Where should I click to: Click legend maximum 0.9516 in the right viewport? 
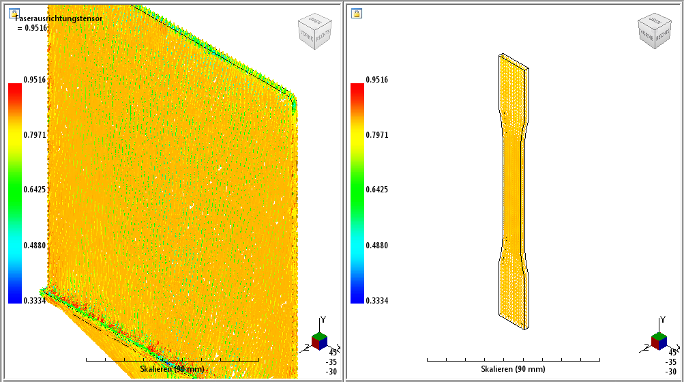click(x=377, y=79)
